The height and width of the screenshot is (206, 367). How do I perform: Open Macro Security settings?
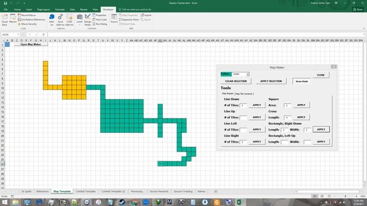pyautogui.click(x=27, y=24)
